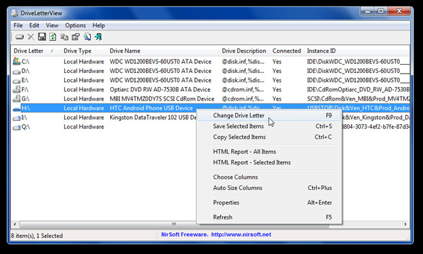Select the Q:\ drive letter
Image resolution: width=423 pixels, height=254 pixels.
(x=26, y=127)
